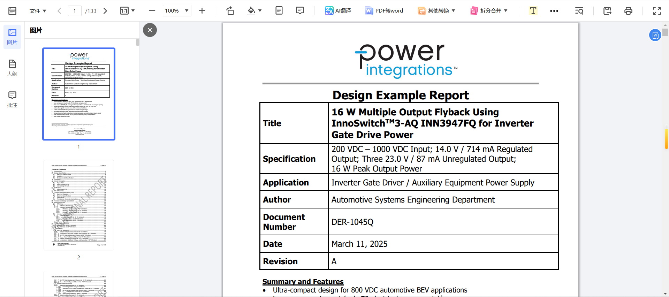Open 拆分合并 split merge dropdown
This screenshot has width=669, height=297.
pyautogui.click(x=489, y=11)
